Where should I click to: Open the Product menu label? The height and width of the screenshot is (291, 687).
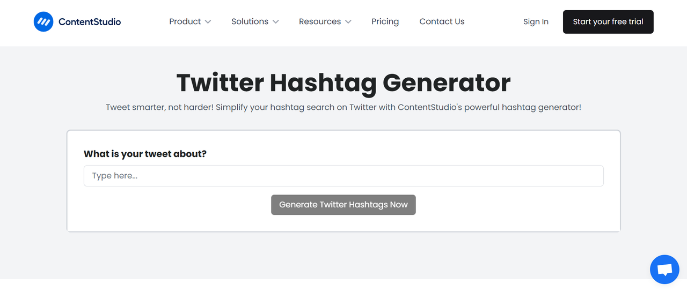tap(185, 22)
